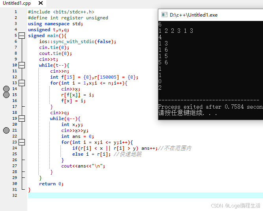Remove the breakpoint marker on line 14
263x211 pixels.
6,89
